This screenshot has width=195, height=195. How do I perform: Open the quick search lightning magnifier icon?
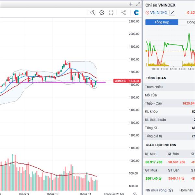click(93, 12)
